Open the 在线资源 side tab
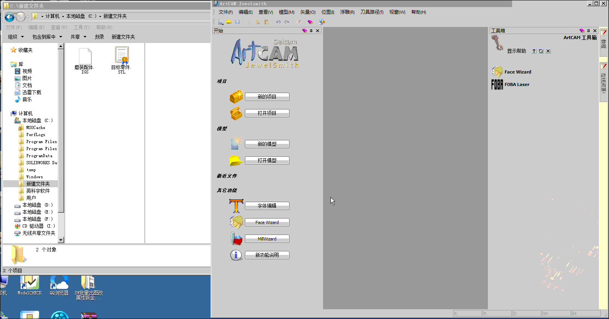Viewport: 609px width, 319px height. click(x=604, y=81)
